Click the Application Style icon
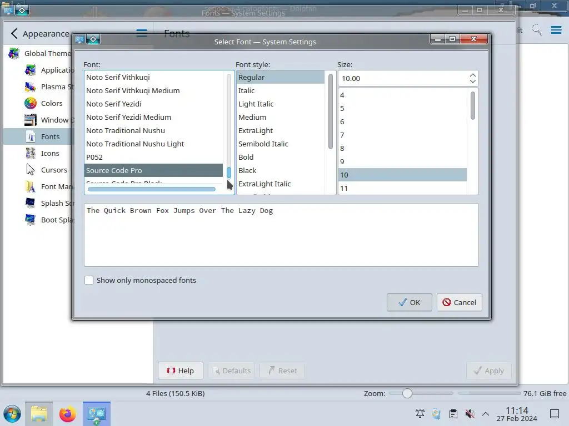569x426 pixels. pyautogui.click(x=31, y=70)
